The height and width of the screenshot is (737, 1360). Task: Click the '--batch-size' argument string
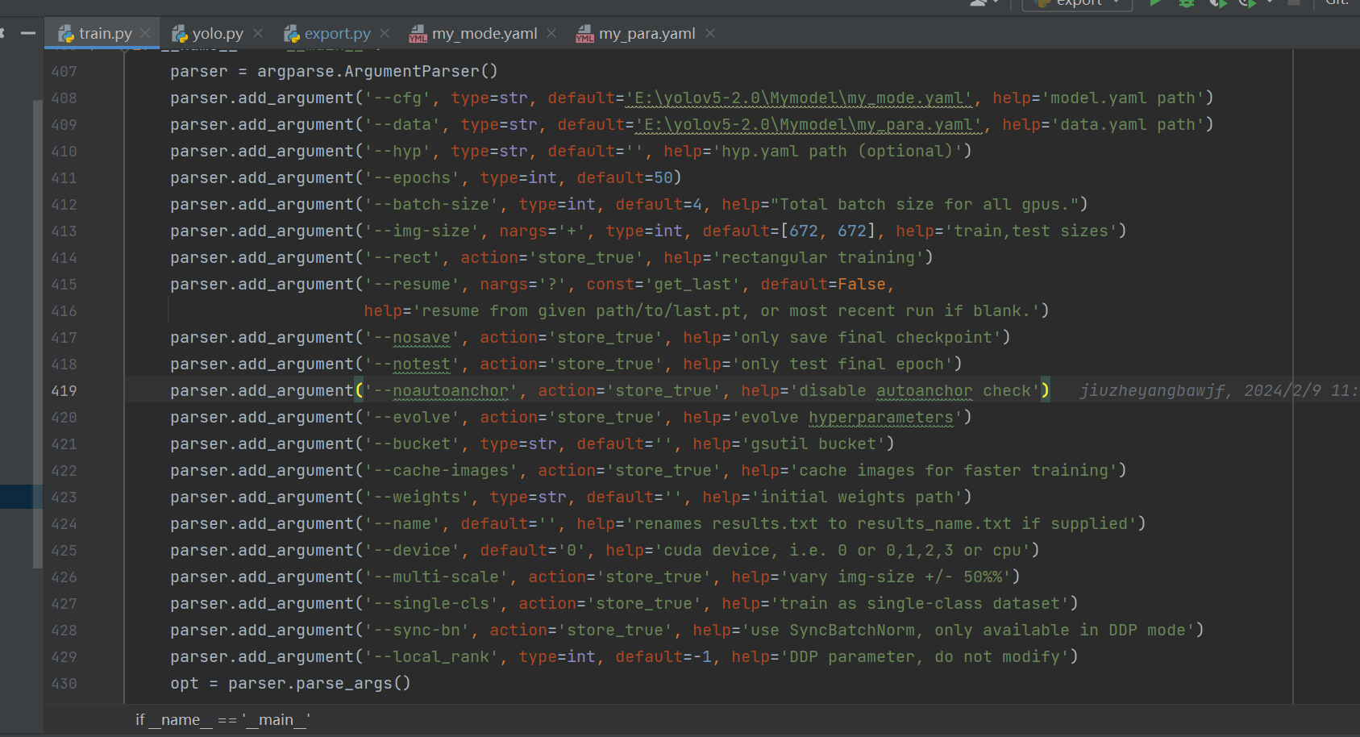(x=431, y=204)
